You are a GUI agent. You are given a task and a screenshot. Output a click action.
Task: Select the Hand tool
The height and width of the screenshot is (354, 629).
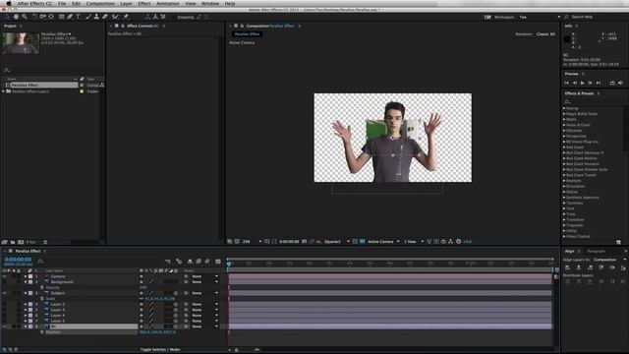coord(16,17)
